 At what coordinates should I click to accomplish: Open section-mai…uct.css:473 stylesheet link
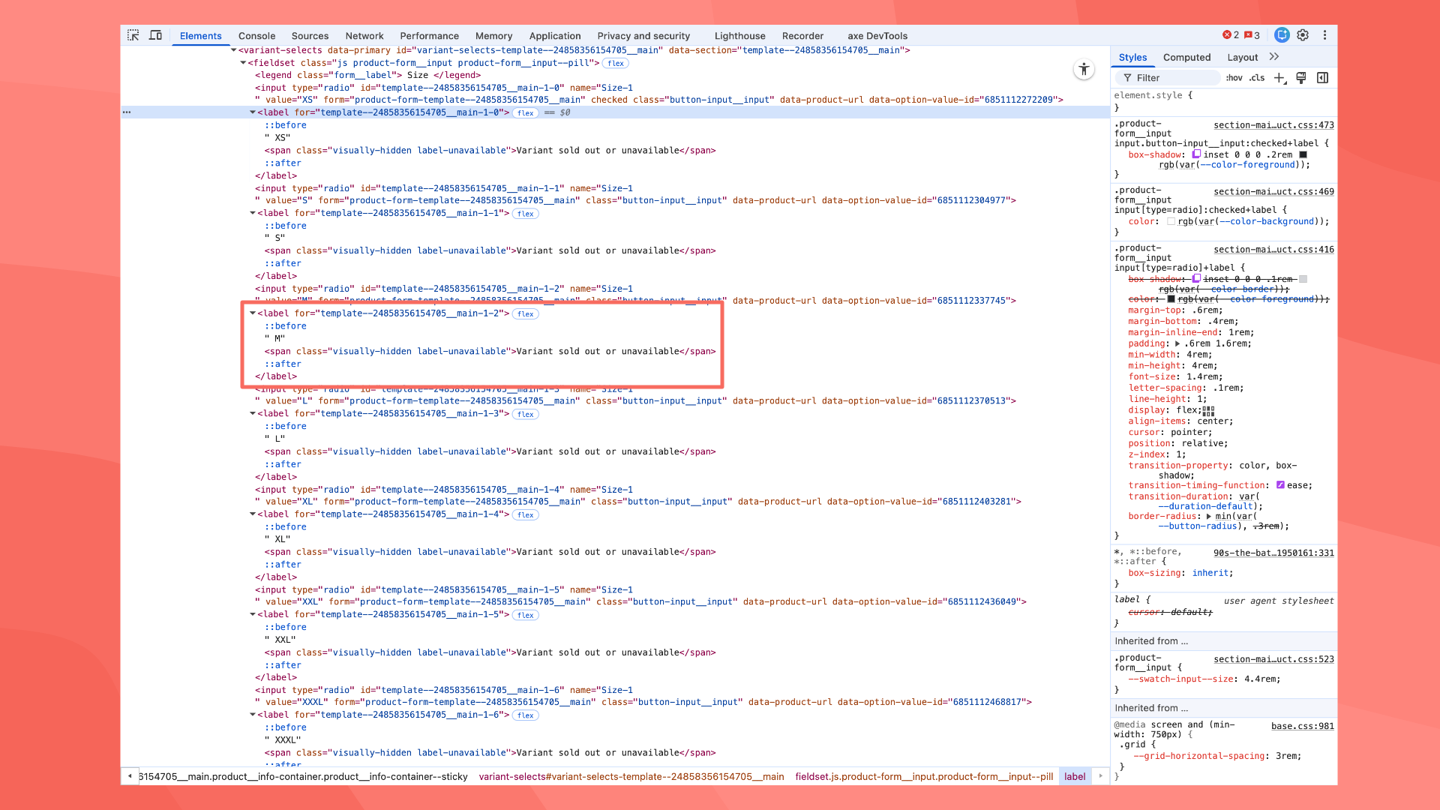point(1273,124)
